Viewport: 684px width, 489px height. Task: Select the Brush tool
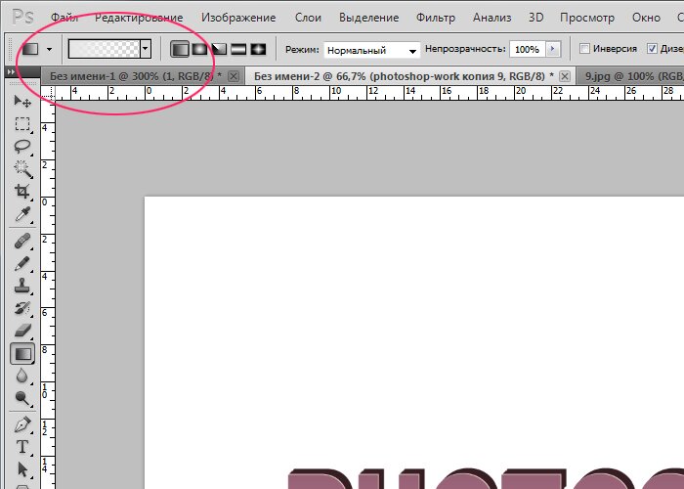point(22,264)
